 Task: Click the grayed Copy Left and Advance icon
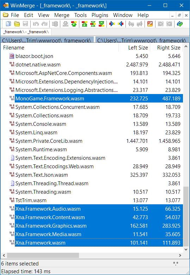140,24
